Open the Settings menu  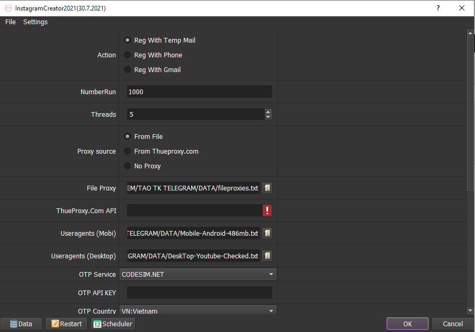click(35, 22)
